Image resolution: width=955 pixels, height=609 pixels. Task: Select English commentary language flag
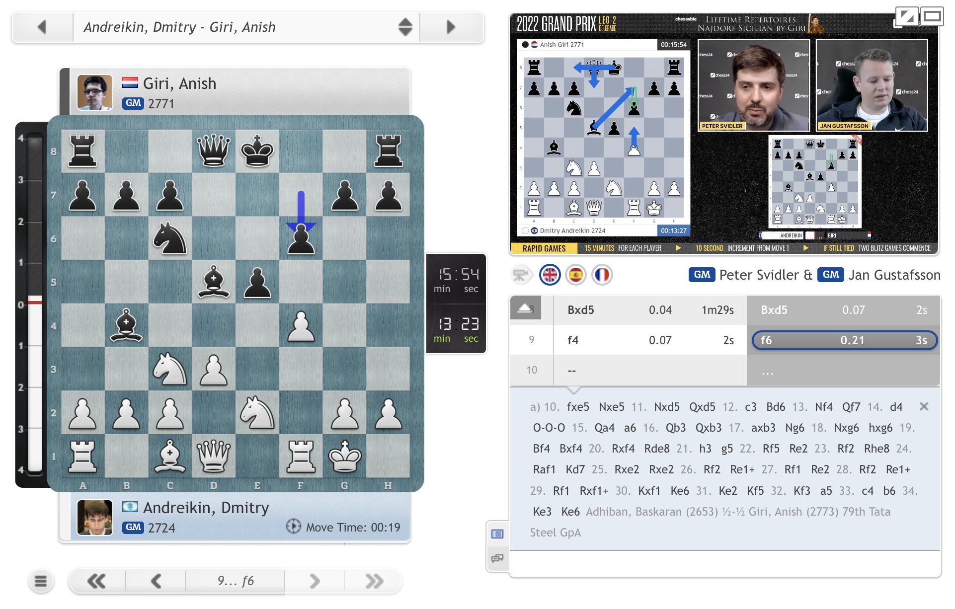pos(550,275)
